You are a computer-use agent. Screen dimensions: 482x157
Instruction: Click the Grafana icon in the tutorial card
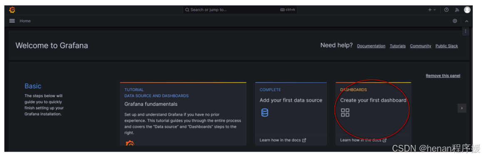[130, 143]
